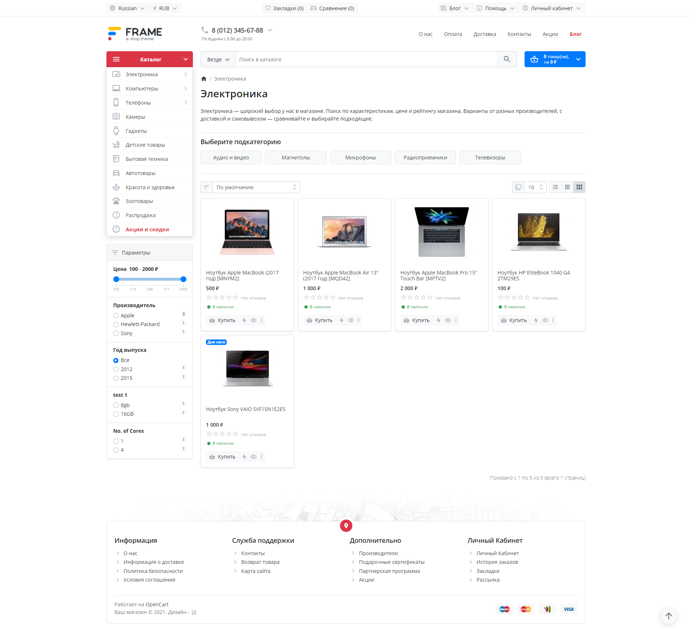Quick view eye on Sony VAIO card

(x=254, y=457)
